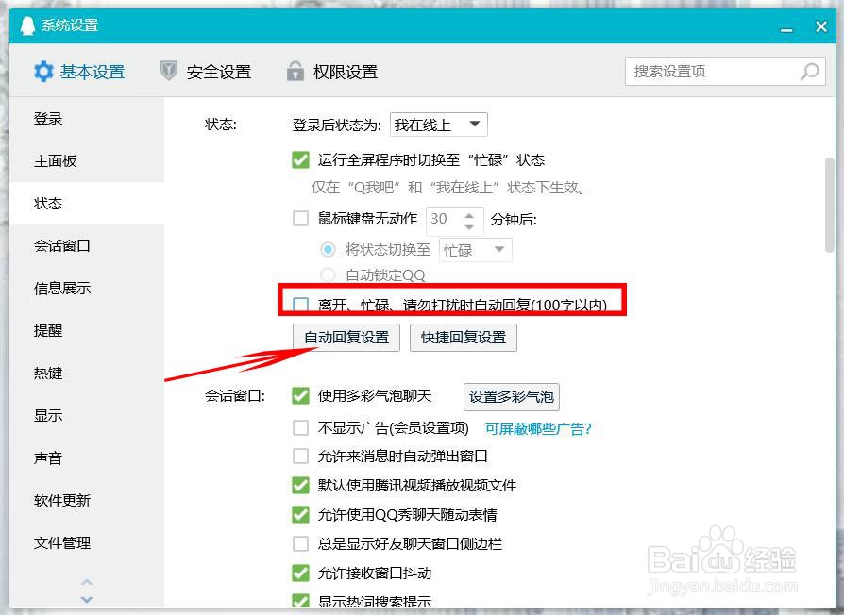Check 不显示广告(会员设置项)
The width and height of the screenshot is (844, 615).
tap(300, 428)
